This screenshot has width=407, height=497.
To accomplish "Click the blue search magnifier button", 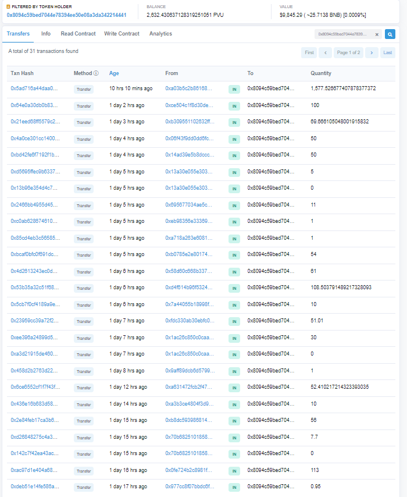I will tap(390, 34).
